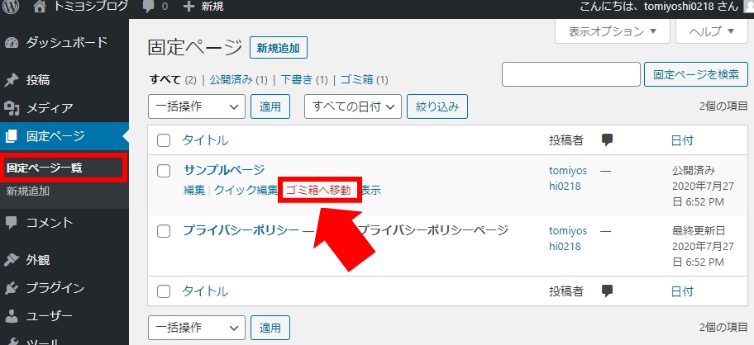754x345 pixels.
Task: Click クイック編集 under サンプルページ
Action: point(246,190)
